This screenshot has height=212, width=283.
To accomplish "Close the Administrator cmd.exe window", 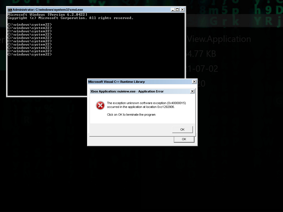I will [182, 10].
